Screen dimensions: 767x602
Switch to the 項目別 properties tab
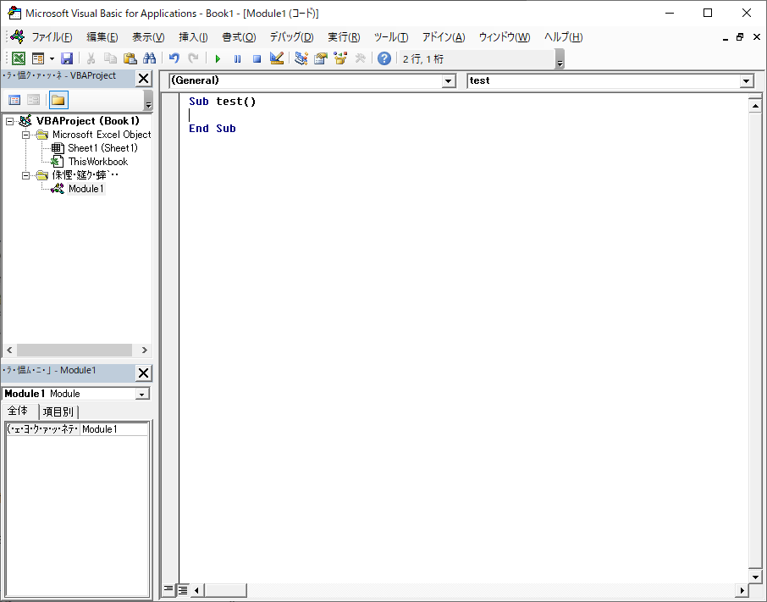coord(58,411)
